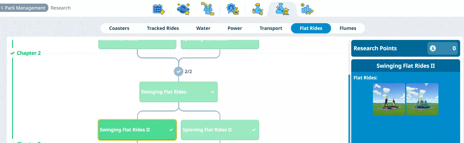Switch to the Coasters tab

pyautogui.click(x=119, y=28)
